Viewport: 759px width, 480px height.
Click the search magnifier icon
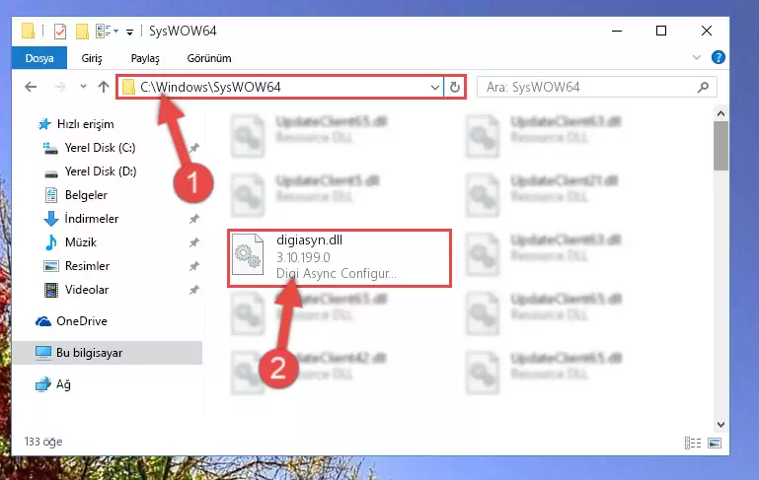(703, 87)
